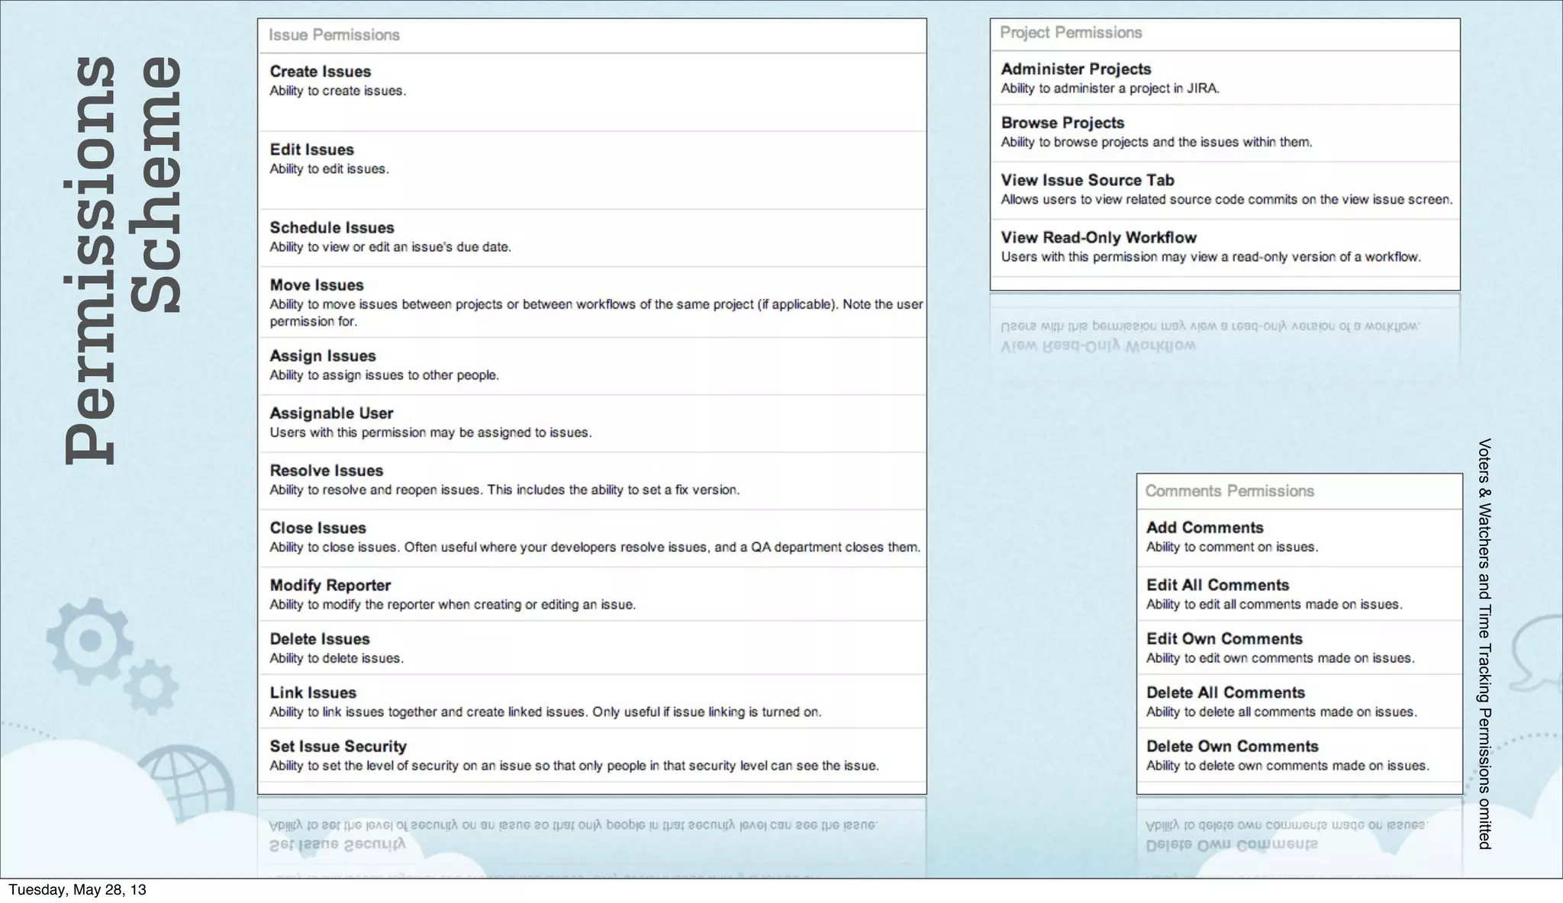Click the large gear icon decoration

point(89,639)
